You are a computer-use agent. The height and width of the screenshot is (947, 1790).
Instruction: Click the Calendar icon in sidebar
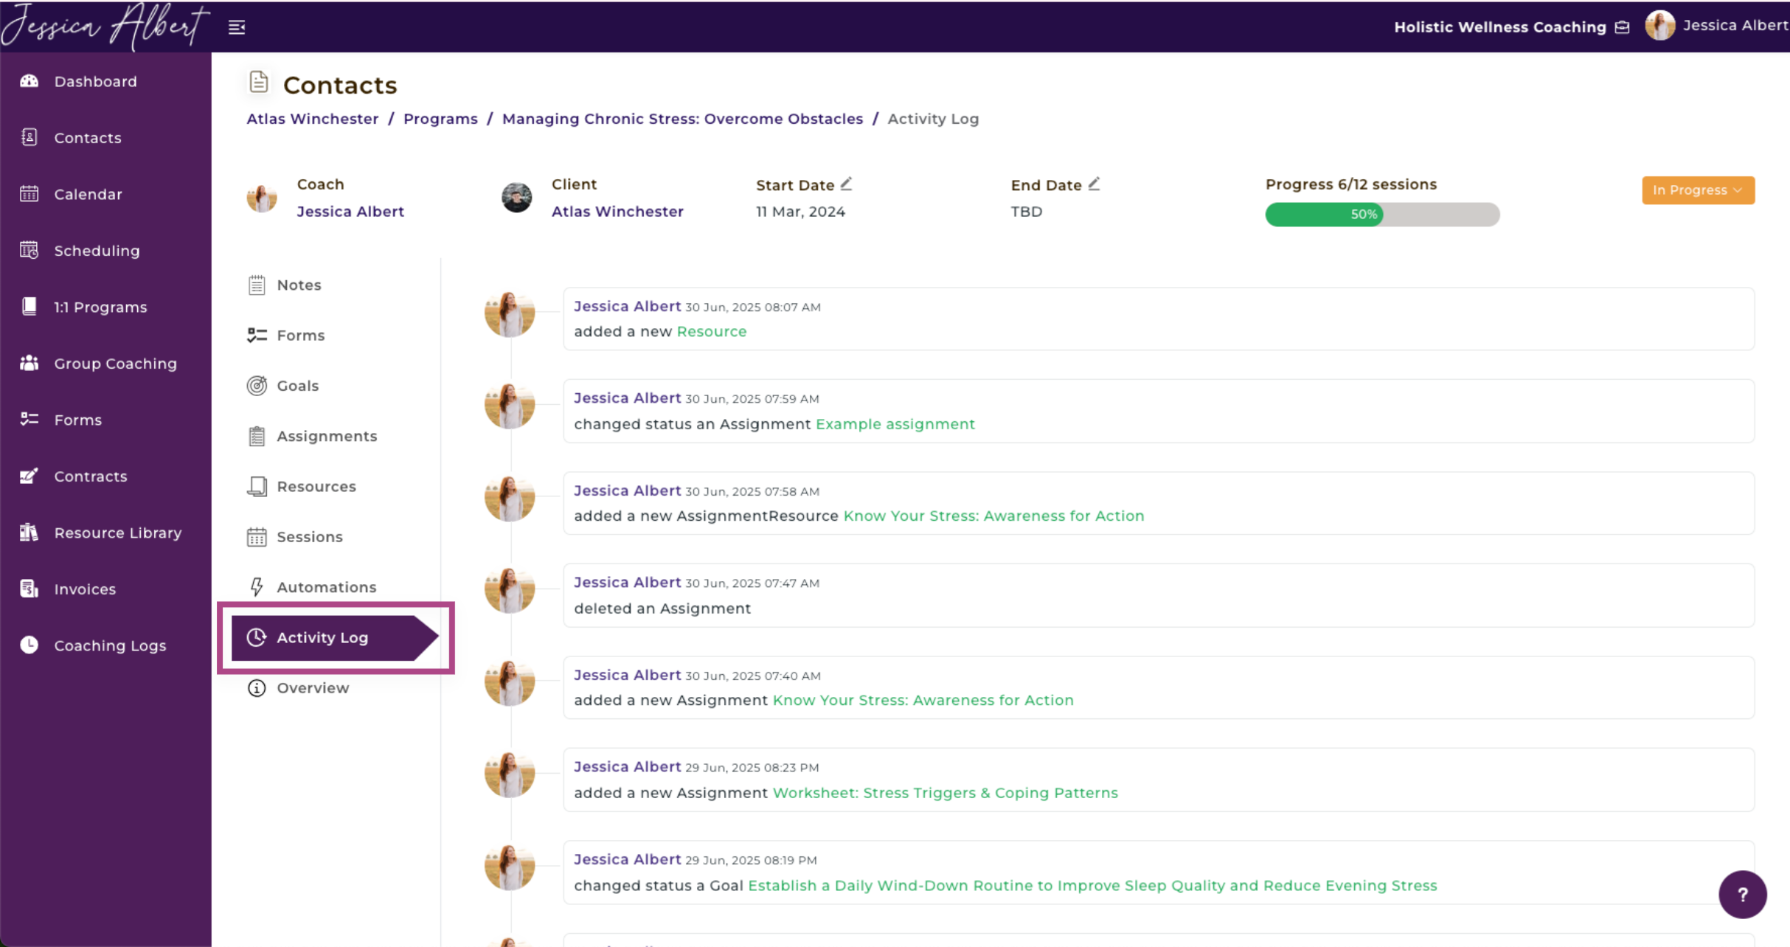click(29, 194)
